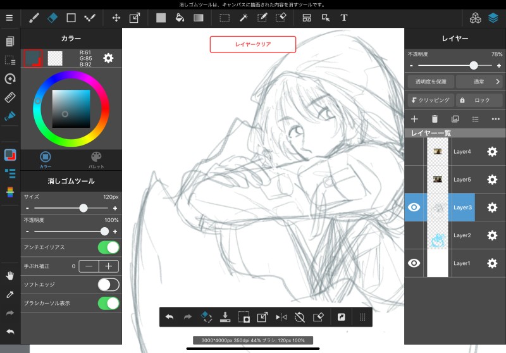
Task: Select the panel Divide tool
Action: [x=307, y=18]
